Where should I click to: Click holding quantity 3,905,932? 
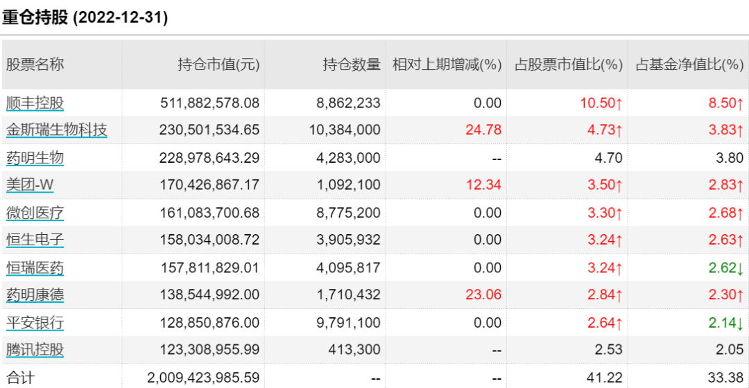(x=348, y=239)
